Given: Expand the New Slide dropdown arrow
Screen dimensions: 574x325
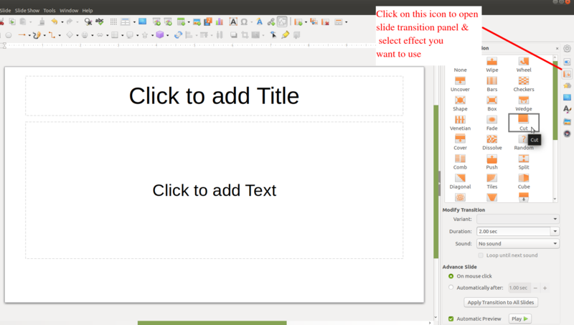Looking at the screenshot, I should 306,22.
